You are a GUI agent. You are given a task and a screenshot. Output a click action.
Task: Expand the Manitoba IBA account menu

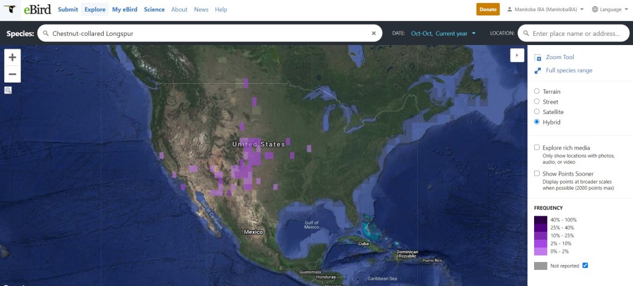(x=545, y=9)
